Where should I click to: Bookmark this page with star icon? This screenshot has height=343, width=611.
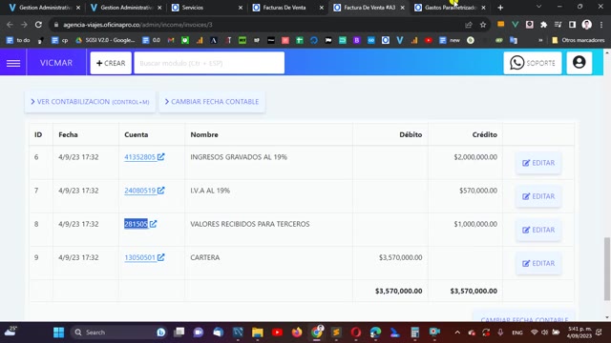click(x=483, y=25)
